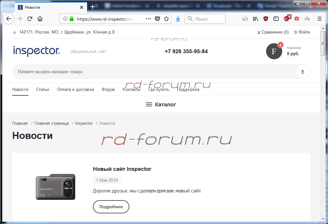Image resolution: width=328 pixels, height=224 pixels.
Task: Open the shopping cart Корзина icon
Action: pos(274,51)
